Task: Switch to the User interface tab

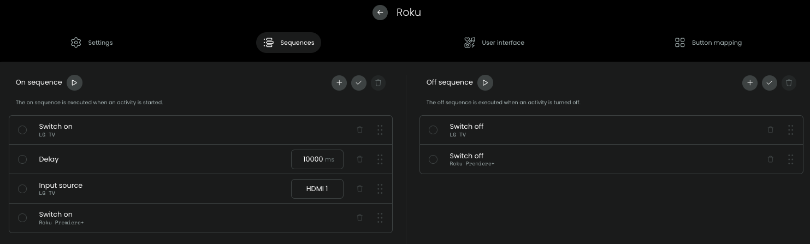Action: (494, 43)
